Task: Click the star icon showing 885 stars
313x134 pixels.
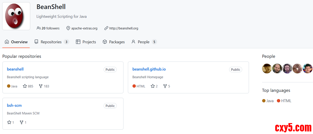Action: pyautogui.click(x=25, y=86)
